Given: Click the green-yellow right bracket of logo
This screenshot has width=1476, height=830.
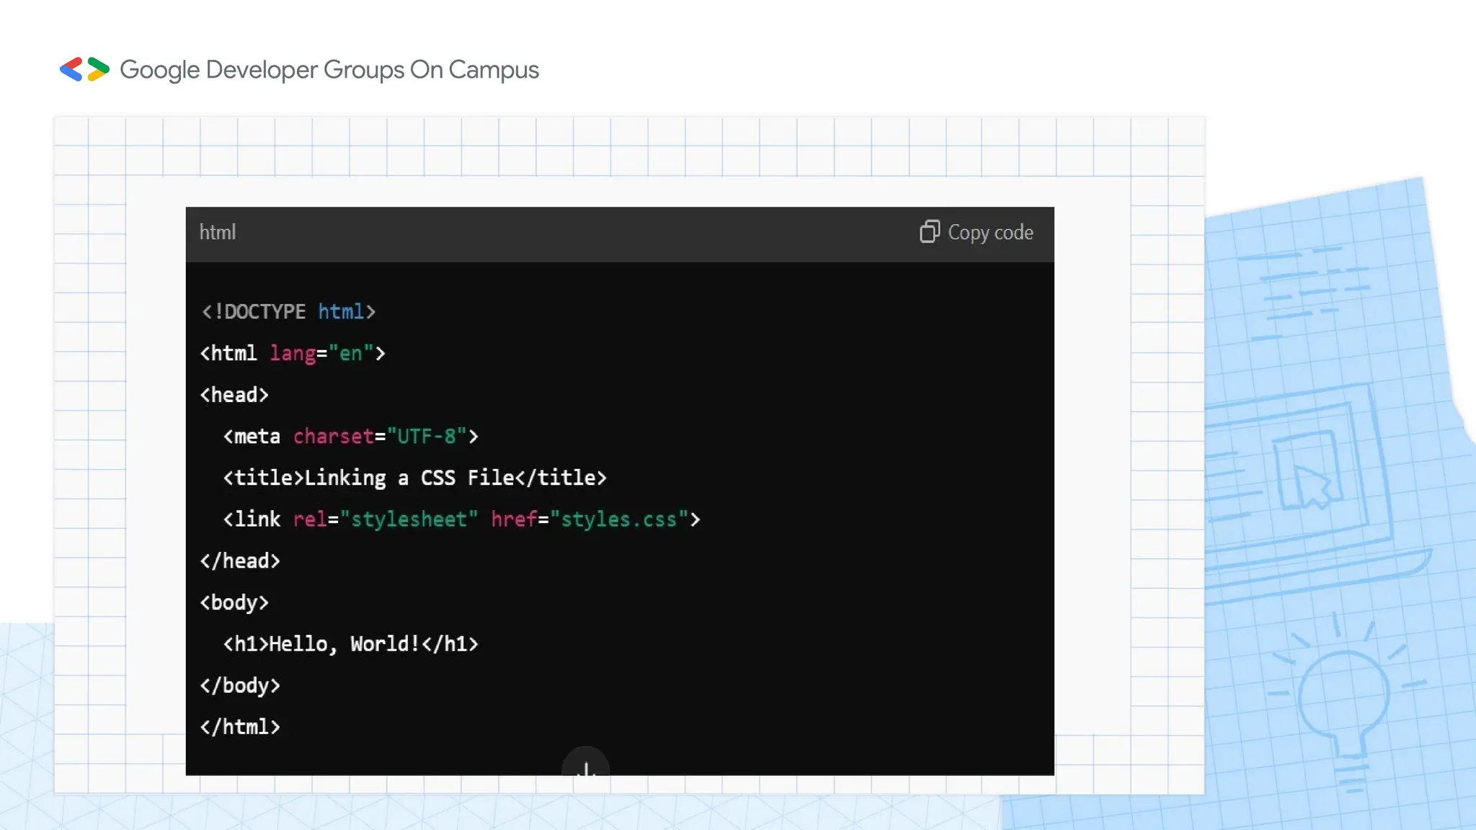Looking at the screenshot, I should click(98, 69).
